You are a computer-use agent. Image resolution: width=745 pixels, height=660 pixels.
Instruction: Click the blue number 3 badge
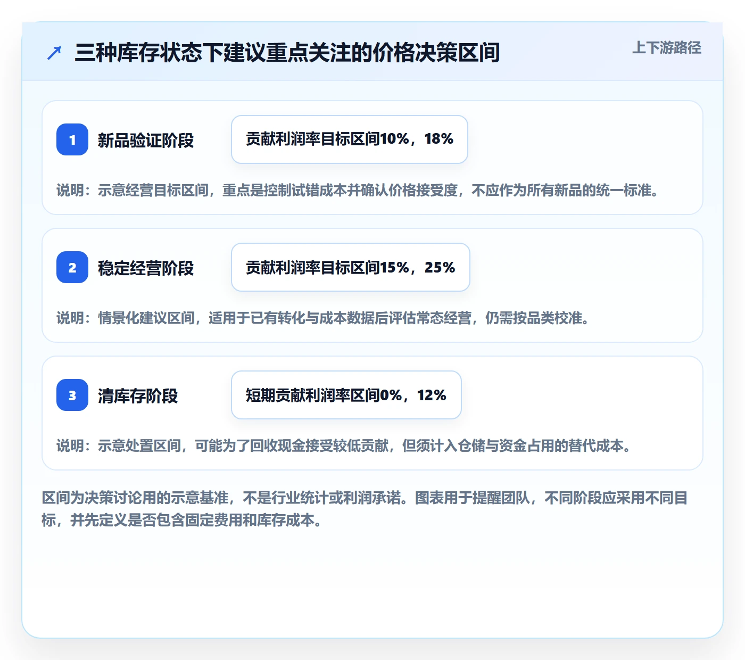[72, 395]
